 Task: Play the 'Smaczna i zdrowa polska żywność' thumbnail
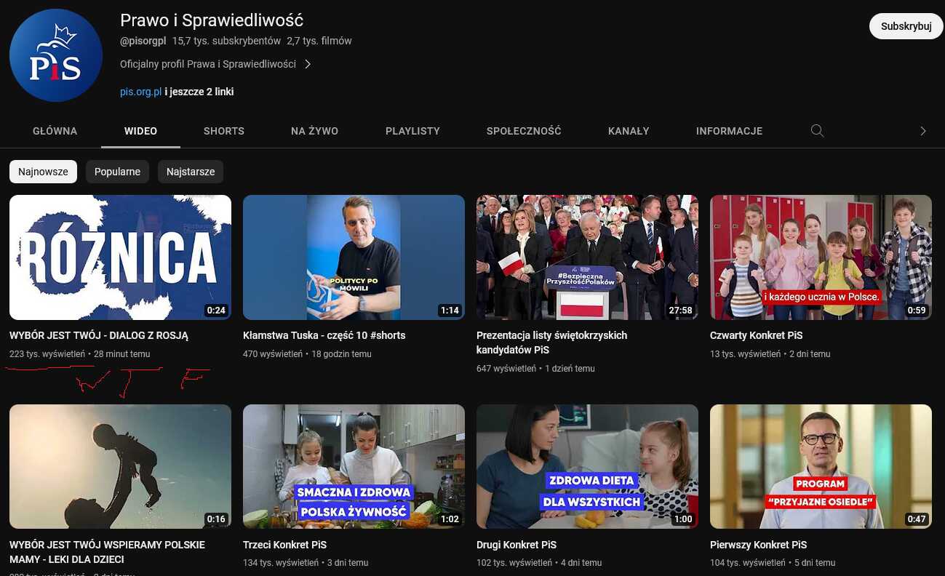354,466
